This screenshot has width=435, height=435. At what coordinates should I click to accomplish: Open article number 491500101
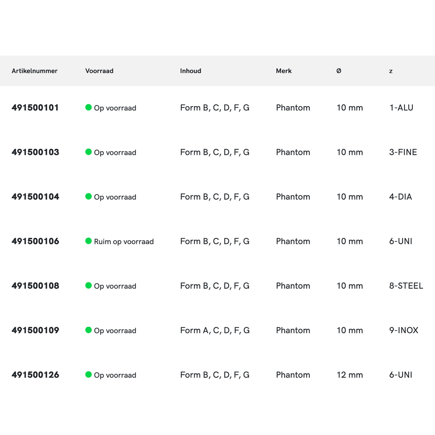35,107
